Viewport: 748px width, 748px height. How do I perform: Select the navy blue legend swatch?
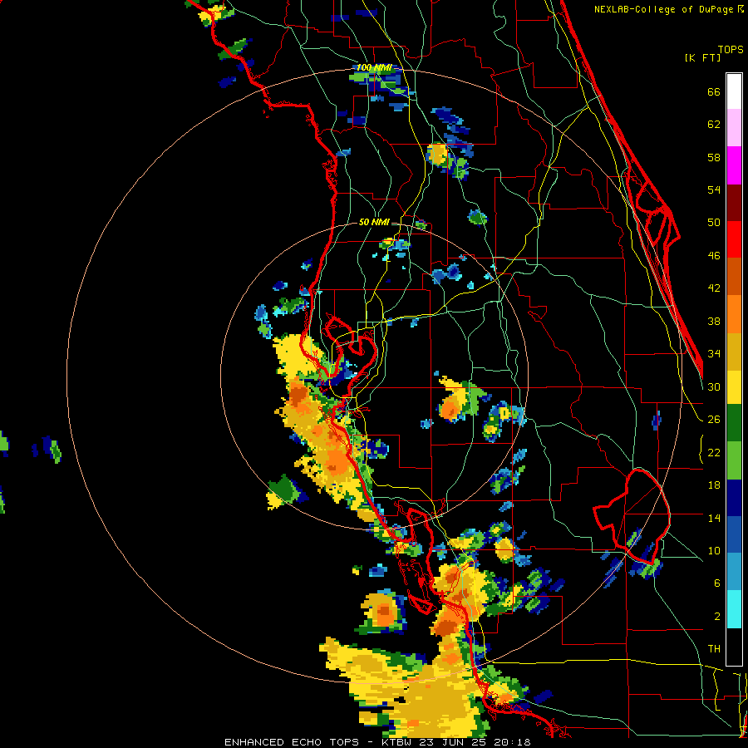[x=734, y=498]
